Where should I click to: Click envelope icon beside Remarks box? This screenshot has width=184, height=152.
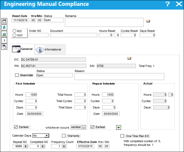148,21
